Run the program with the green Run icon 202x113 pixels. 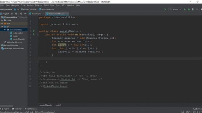coord(185,9)
